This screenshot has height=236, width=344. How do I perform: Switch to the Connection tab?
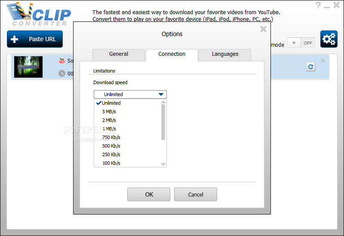tap(172, 55)
